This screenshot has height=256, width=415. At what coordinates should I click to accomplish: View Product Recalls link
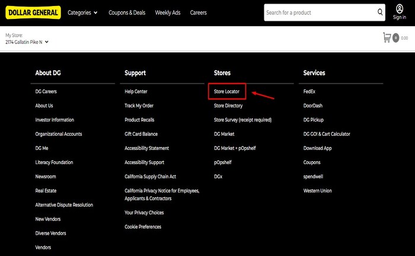pos(139,120)
